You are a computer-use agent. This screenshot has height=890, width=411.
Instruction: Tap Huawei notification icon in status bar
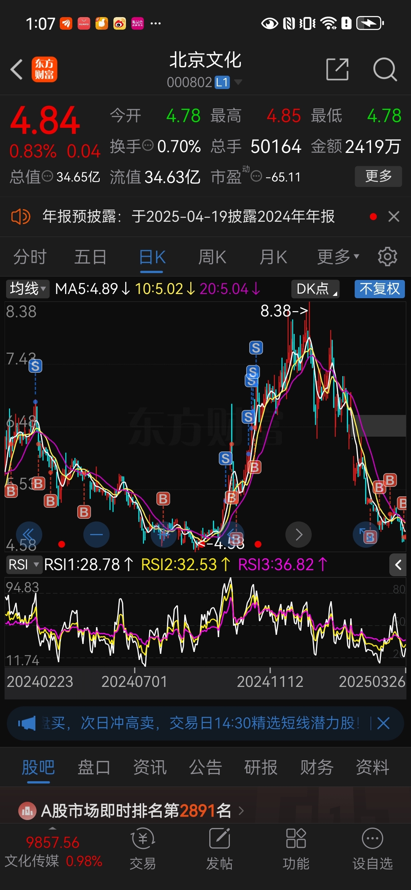point(84,23)
